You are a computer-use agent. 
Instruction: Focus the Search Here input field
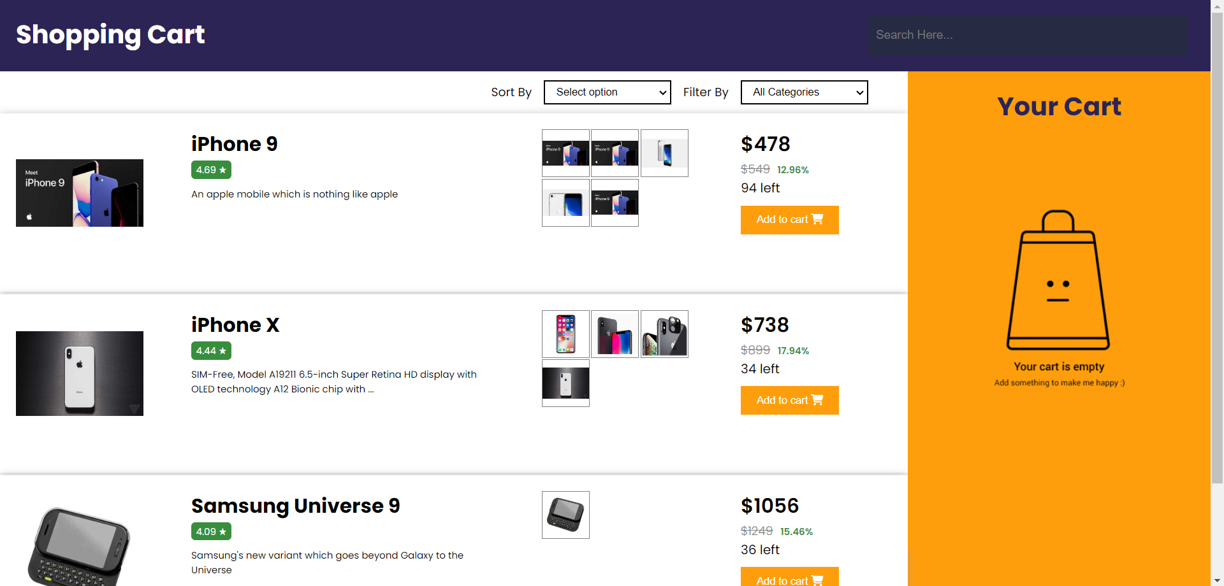(1028, 35)
